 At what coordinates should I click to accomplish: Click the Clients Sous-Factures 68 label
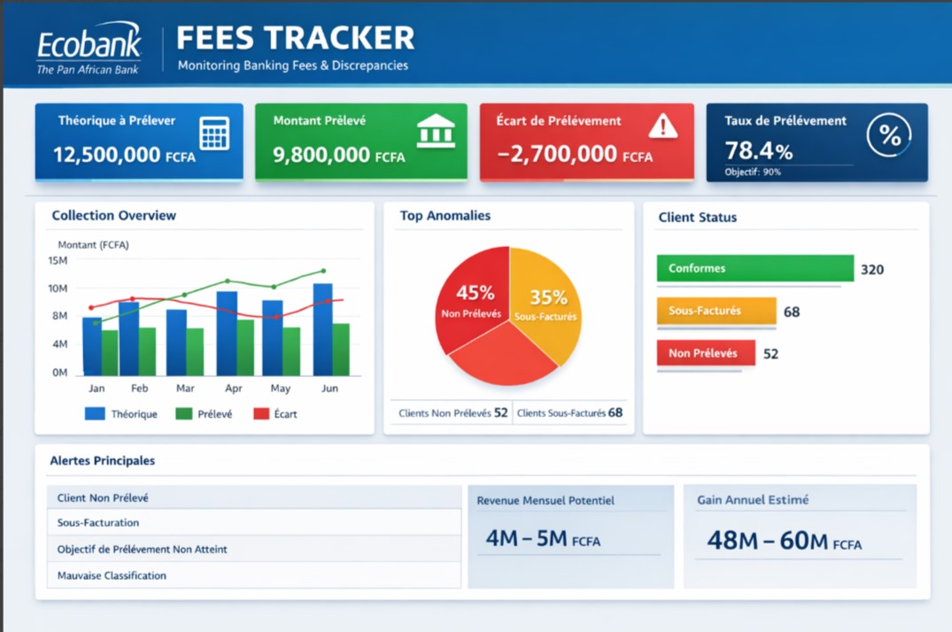tap(569, 412)
